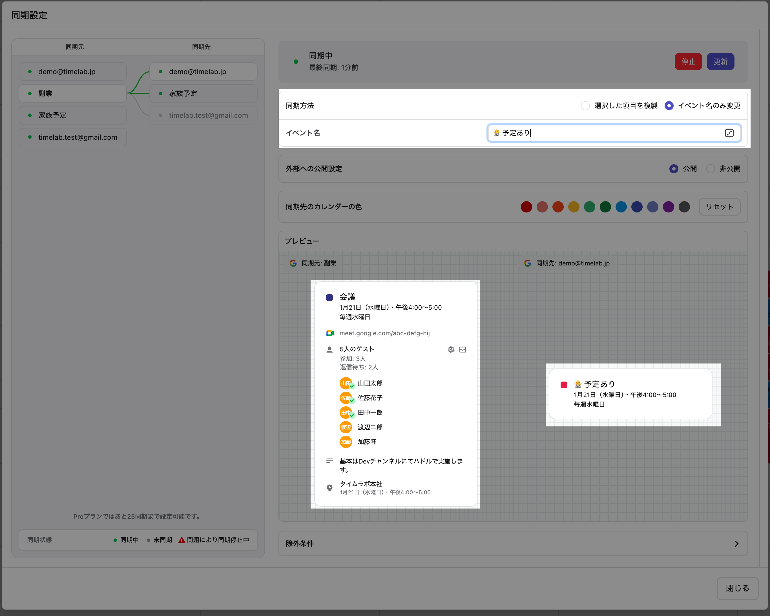Click the 5人のゲスト guest count text

point(357,349)
